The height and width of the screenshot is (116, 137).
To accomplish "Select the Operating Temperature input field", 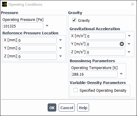I will [x=94, y=74].
